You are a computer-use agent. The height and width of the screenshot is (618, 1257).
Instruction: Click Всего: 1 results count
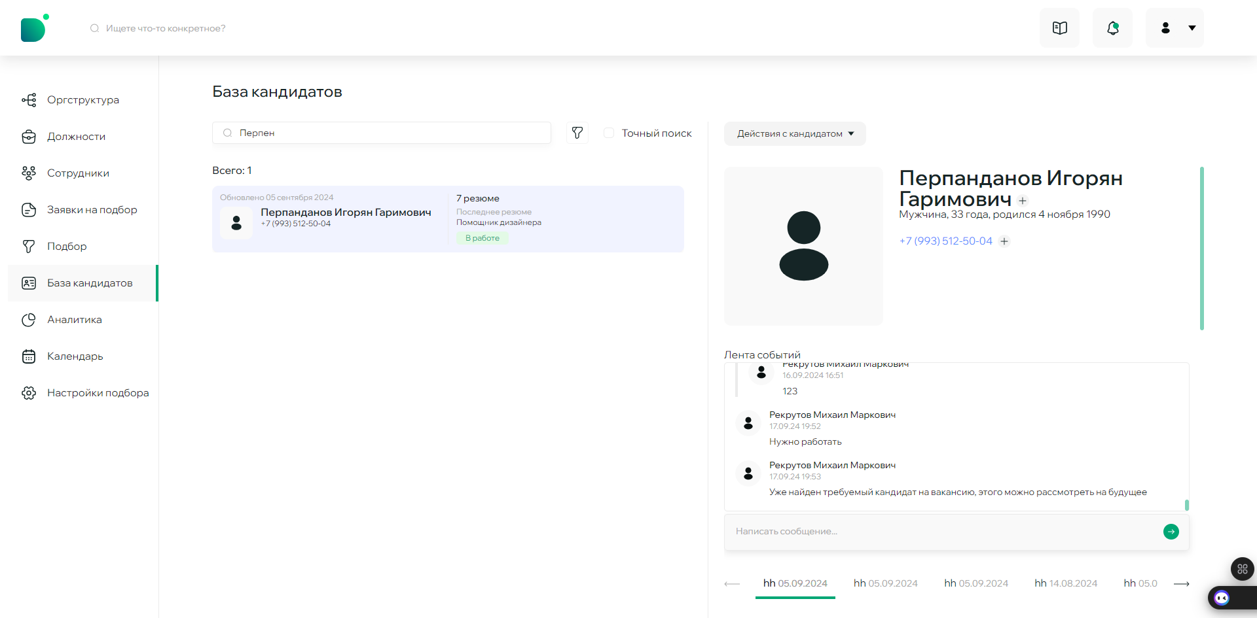pyautogui.click(x=232, y=171)
